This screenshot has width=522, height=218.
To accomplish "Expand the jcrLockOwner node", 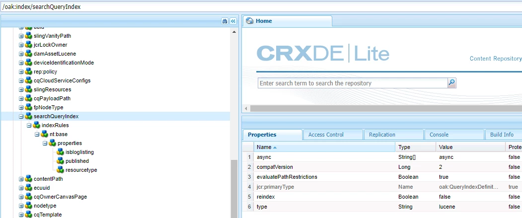I will pyautogui.click(x=21, y=45).
